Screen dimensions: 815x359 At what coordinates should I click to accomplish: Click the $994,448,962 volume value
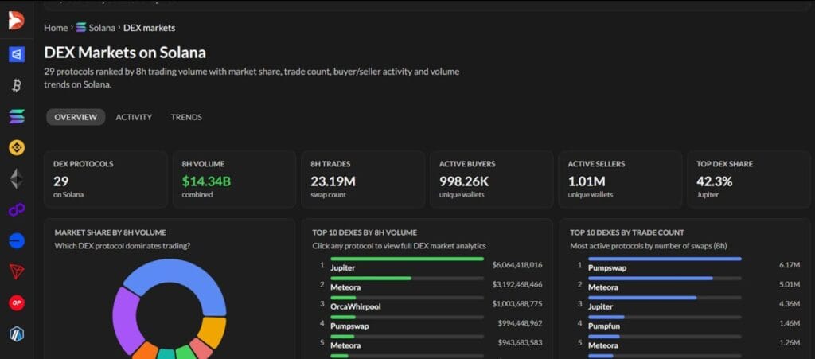pos(520,322)
